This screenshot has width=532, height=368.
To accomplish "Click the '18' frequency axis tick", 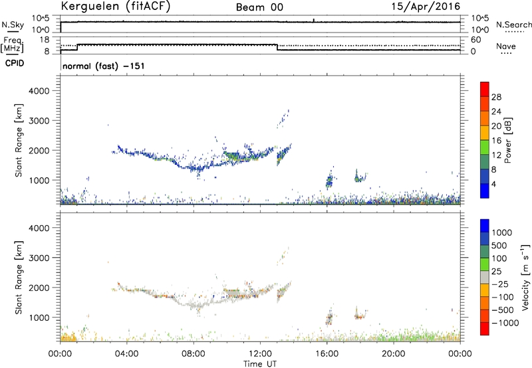I will point(45,40).
